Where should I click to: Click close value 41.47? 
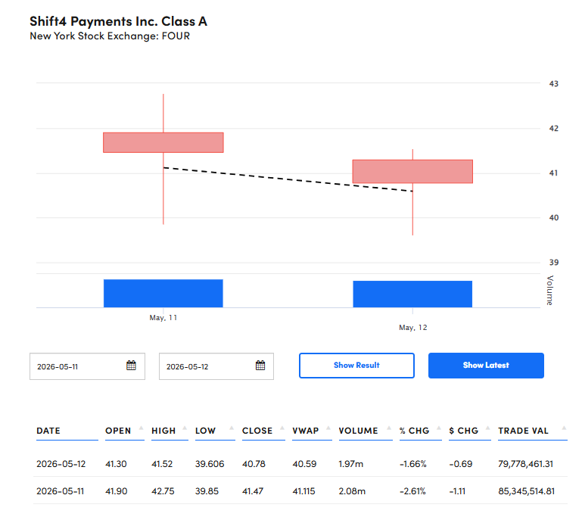253,491
